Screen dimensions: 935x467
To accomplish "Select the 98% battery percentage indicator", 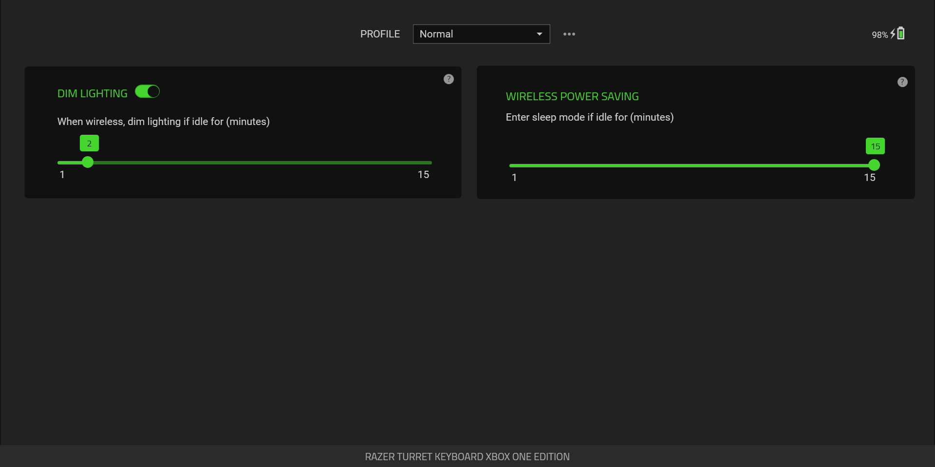I will click(879, 35).
